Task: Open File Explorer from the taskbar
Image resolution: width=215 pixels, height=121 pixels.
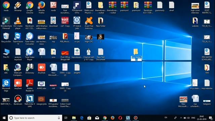Action: 74,118
